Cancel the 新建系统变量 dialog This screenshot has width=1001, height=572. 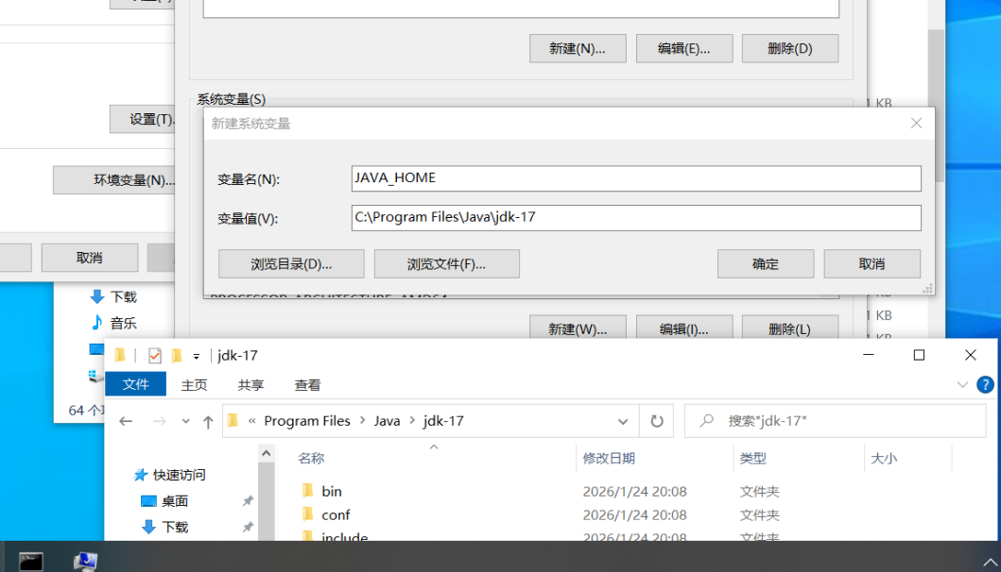click(x=872, y=264)
